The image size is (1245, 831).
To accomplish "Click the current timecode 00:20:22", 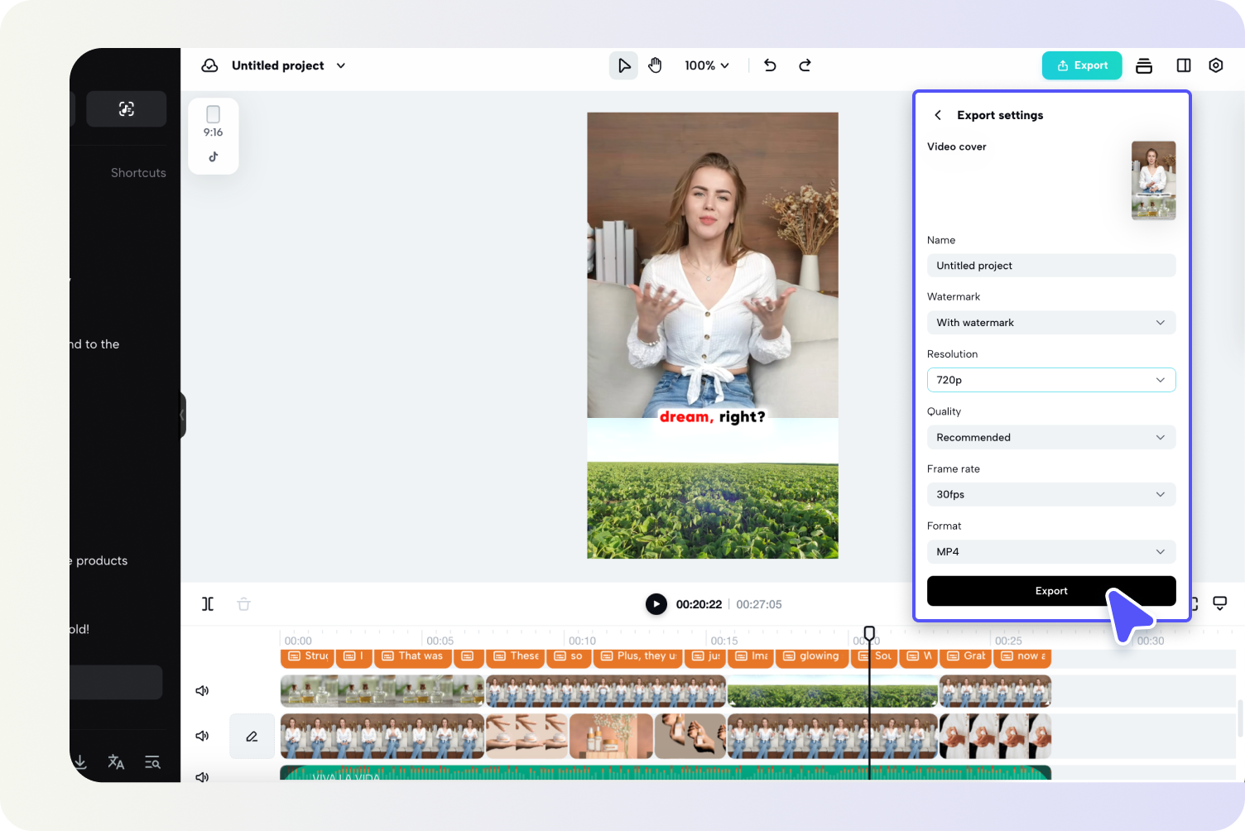I will pyautogui.click(x=699, y=604).
